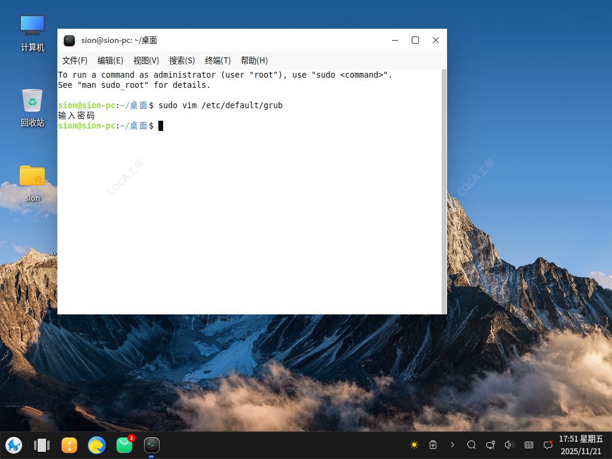Screen dimensions: 612x459
Task: Open the 文件(F) menu
Action: (x=75, y=60)
